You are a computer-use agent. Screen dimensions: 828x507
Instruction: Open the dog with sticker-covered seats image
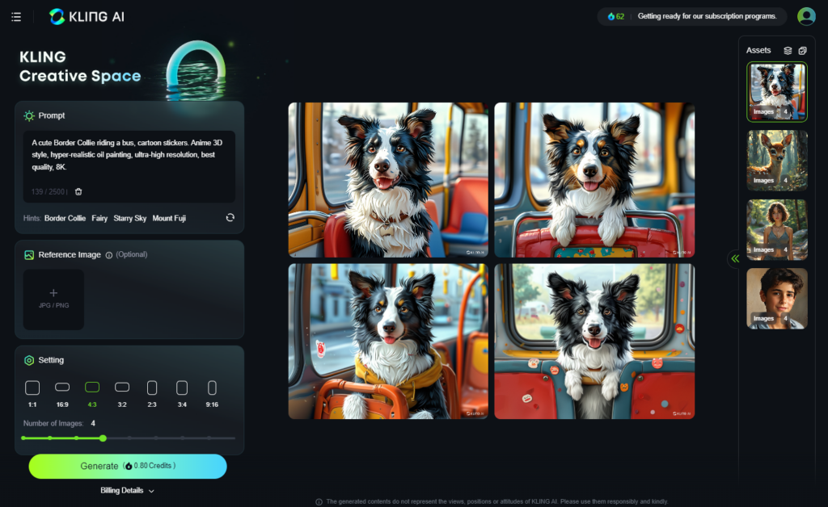coord(594,341)
